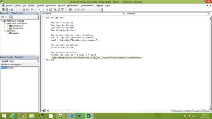Click the 'Sub variables()' code line
This screenshot has width=212, height=119.
55,18
